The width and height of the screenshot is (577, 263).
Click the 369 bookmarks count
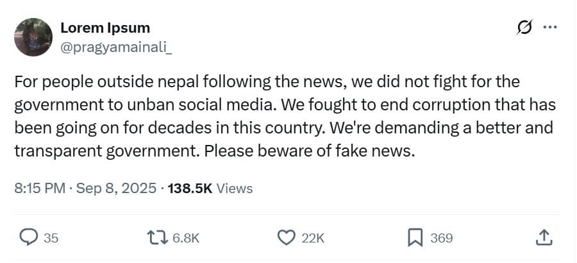point(441,238)
